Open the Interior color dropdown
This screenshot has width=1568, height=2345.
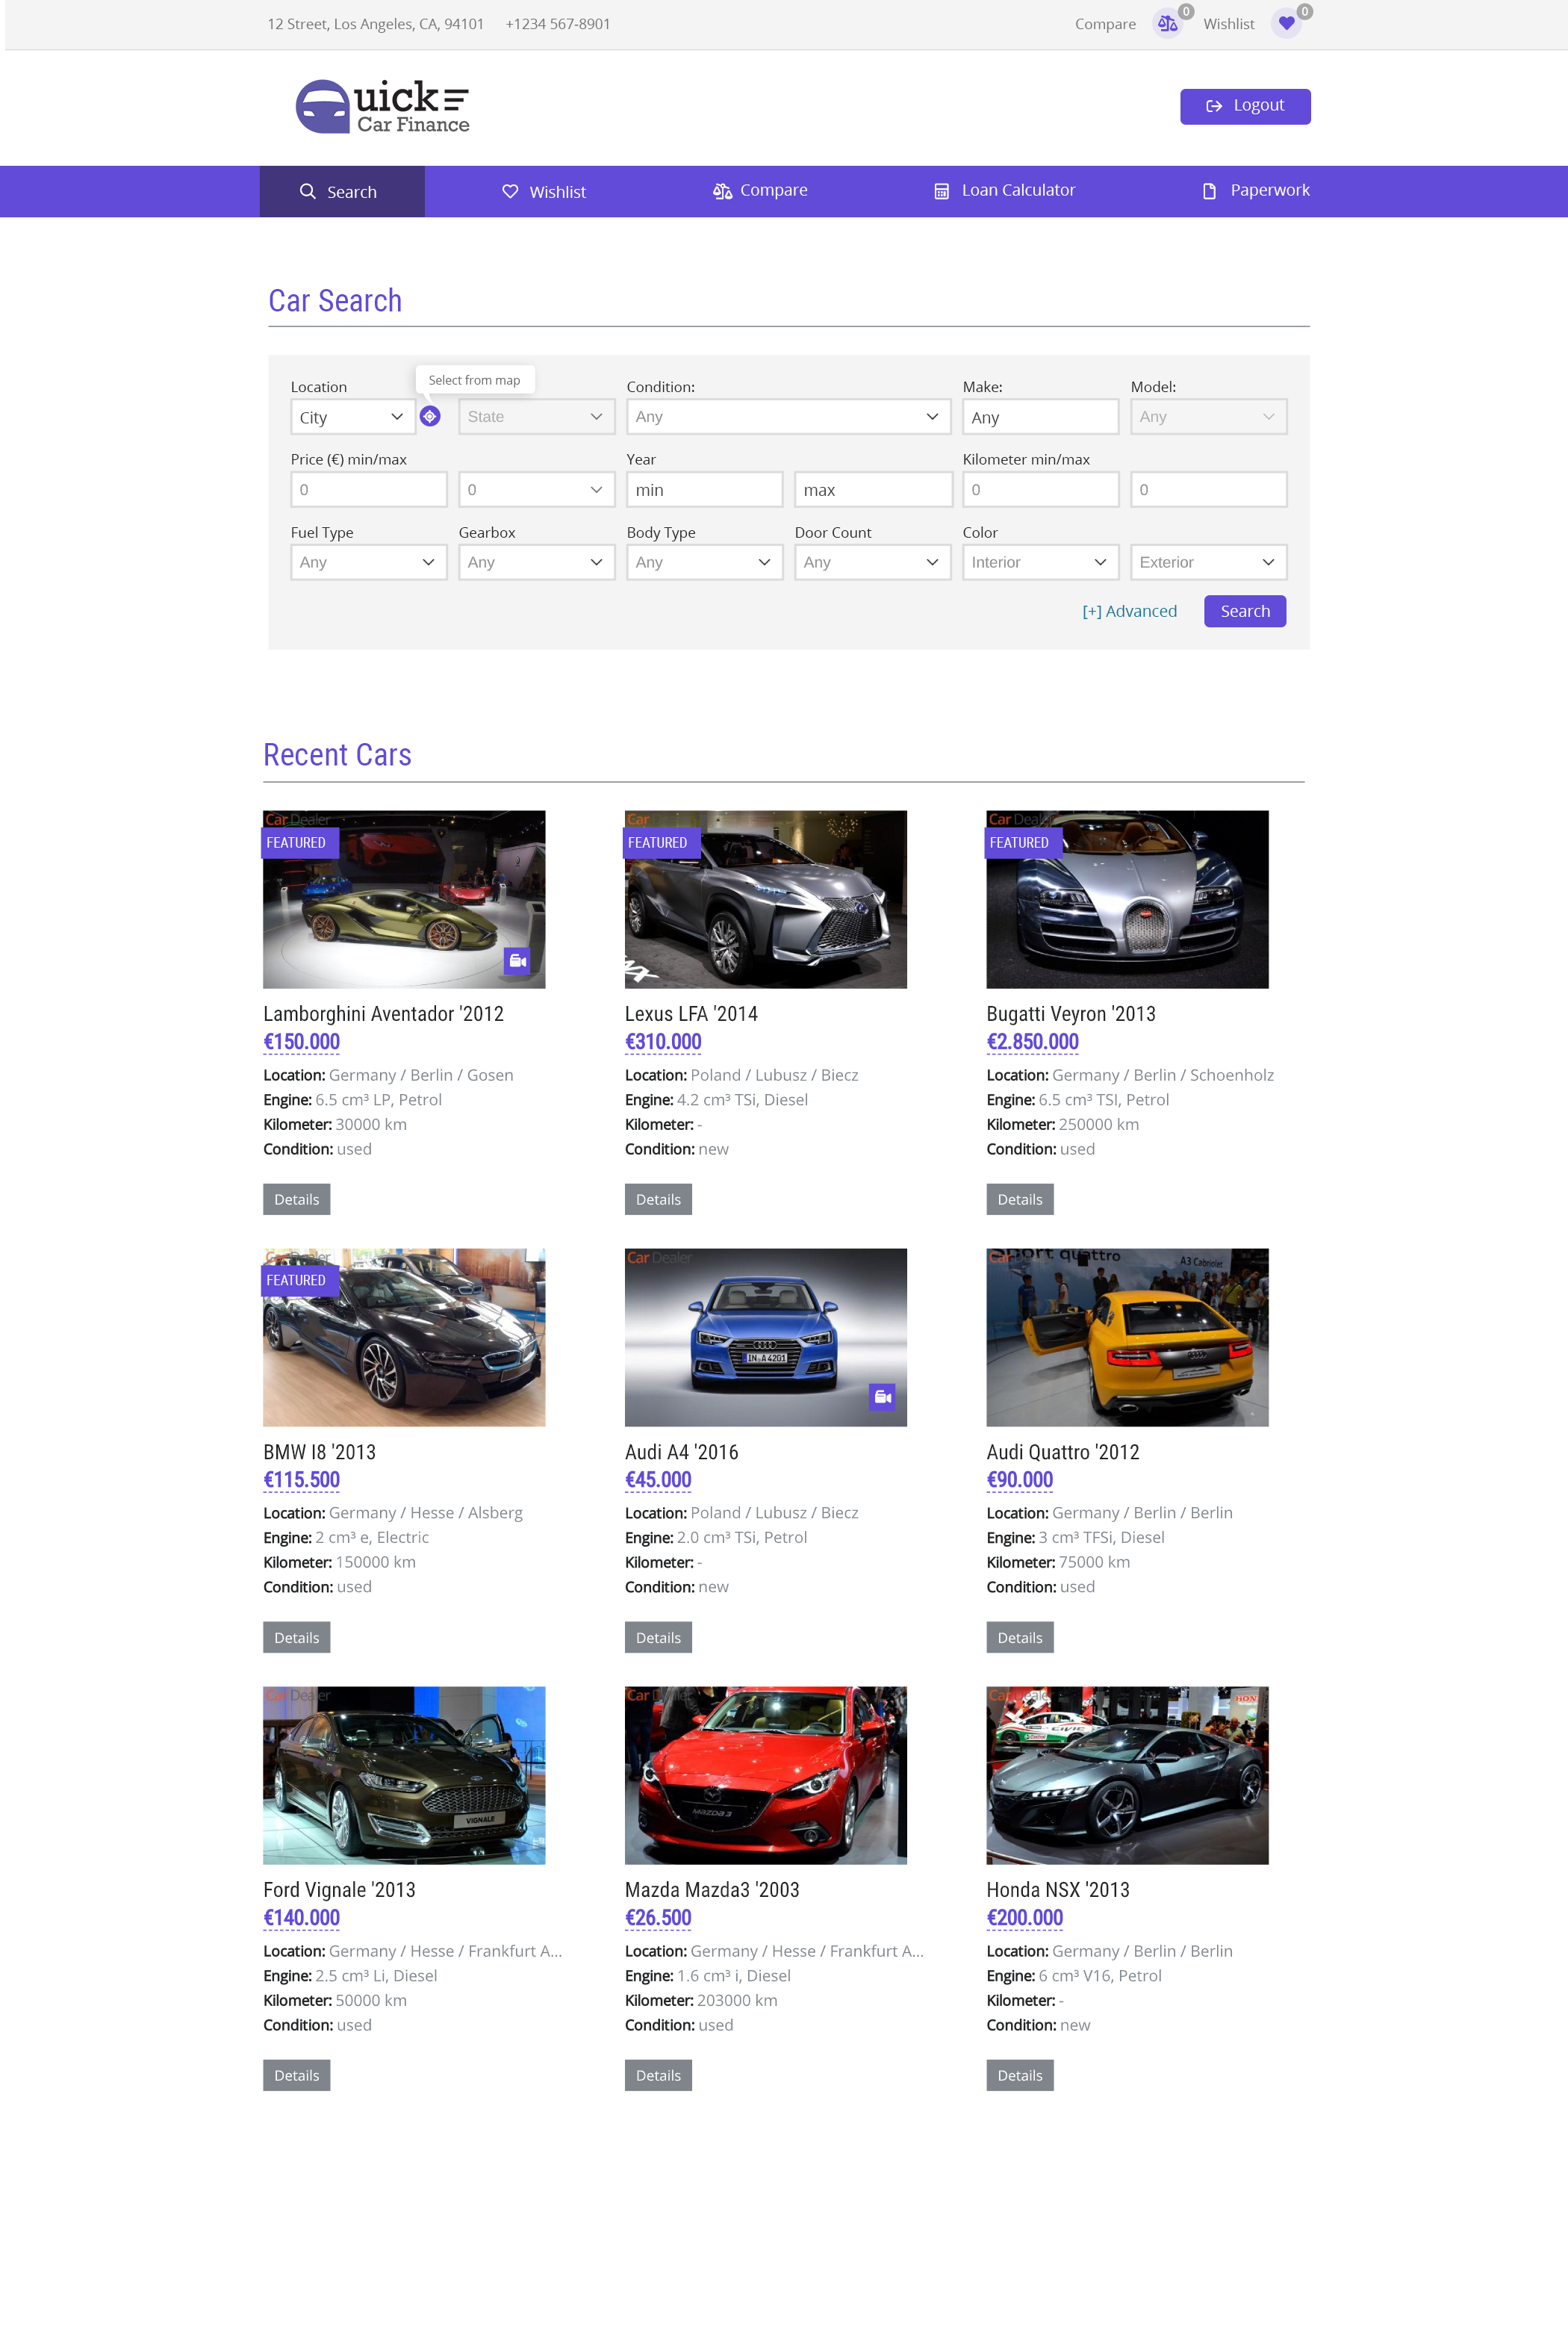click(1041, 562)
